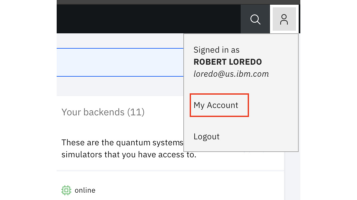
Task: Click the green online chip icon
Action: pyautogui.click(x=66, y=190)
